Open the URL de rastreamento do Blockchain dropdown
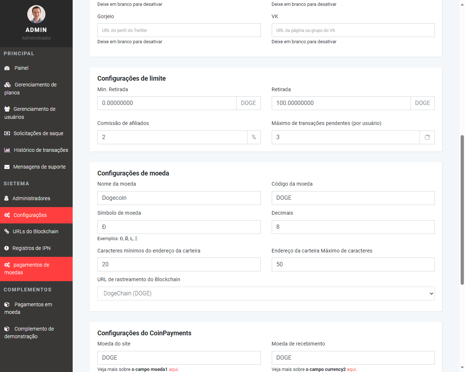Screen dimensions: 465x372 (266, 294)
